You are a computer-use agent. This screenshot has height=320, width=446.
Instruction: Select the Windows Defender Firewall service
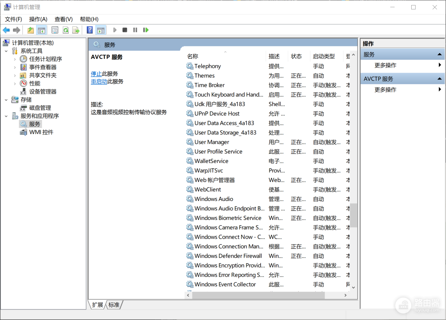click(267, 256)
